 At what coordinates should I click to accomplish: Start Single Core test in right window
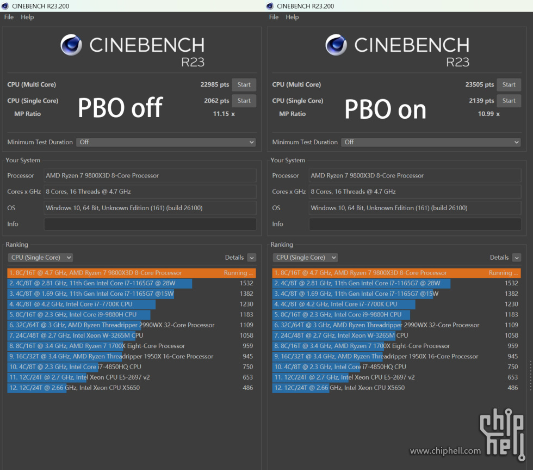(x=509, y=101)
